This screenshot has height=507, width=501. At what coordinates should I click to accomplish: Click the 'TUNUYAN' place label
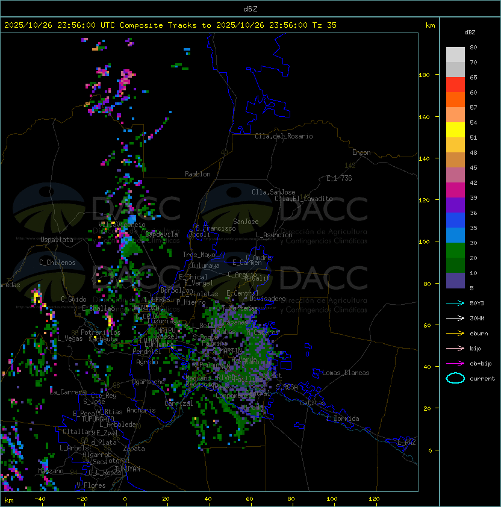(128, 469)
